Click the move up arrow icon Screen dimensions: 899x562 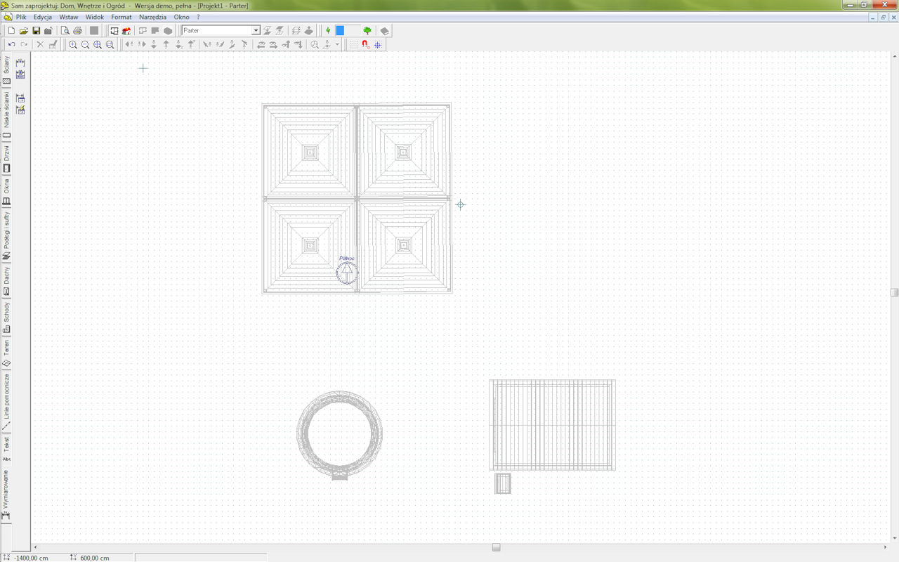tap(166, 44)
